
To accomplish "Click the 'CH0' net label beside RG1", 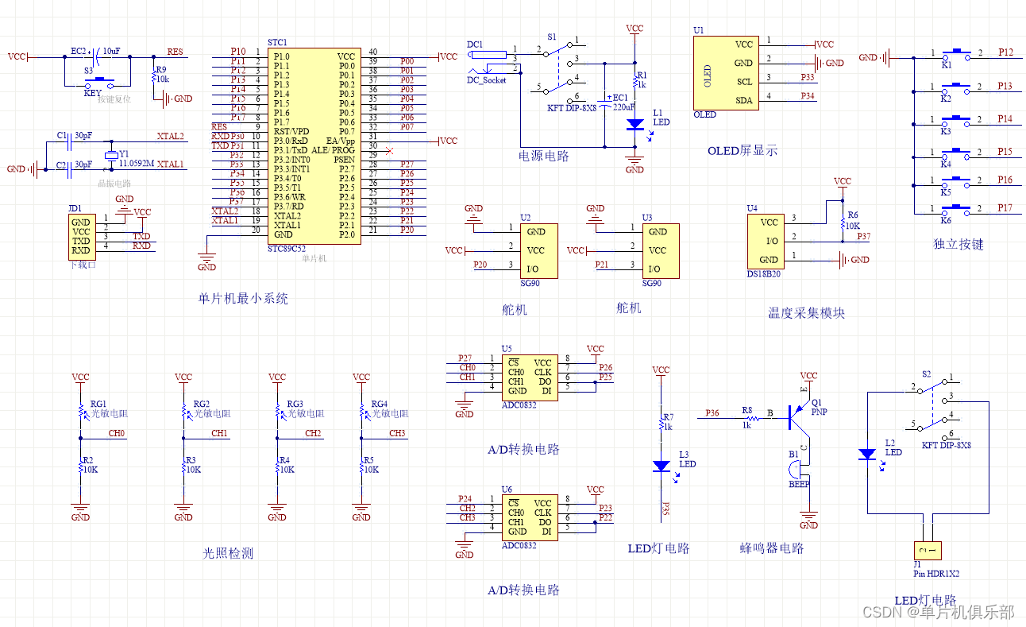I will 116,434.
